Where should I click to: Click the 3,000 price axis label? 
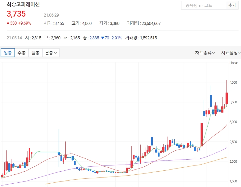[x=233, y=122]
